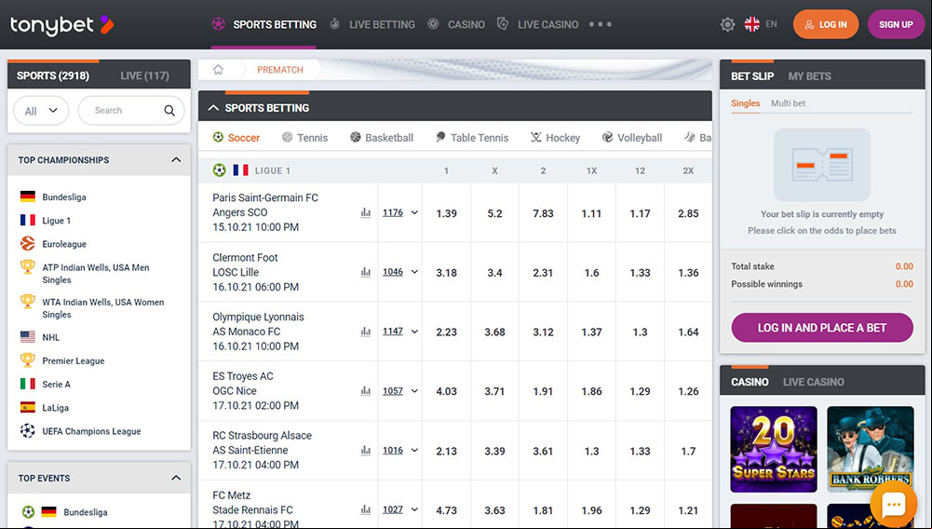Open statistics icon for Olympique Lyonnais match
The width and height of the screenshot is (932, 529).
366,332
